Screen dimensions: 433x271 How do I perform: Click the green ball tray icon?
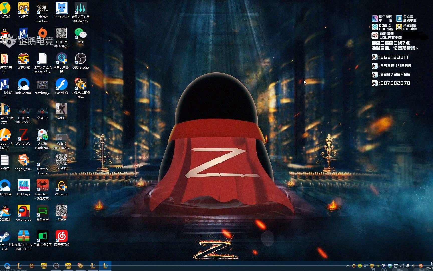360,266
